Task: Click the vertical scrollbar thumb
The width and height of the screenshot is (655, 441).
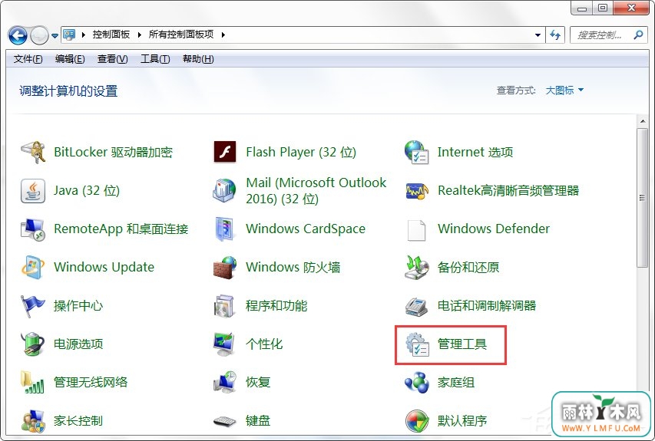Action: pos(642,198)
